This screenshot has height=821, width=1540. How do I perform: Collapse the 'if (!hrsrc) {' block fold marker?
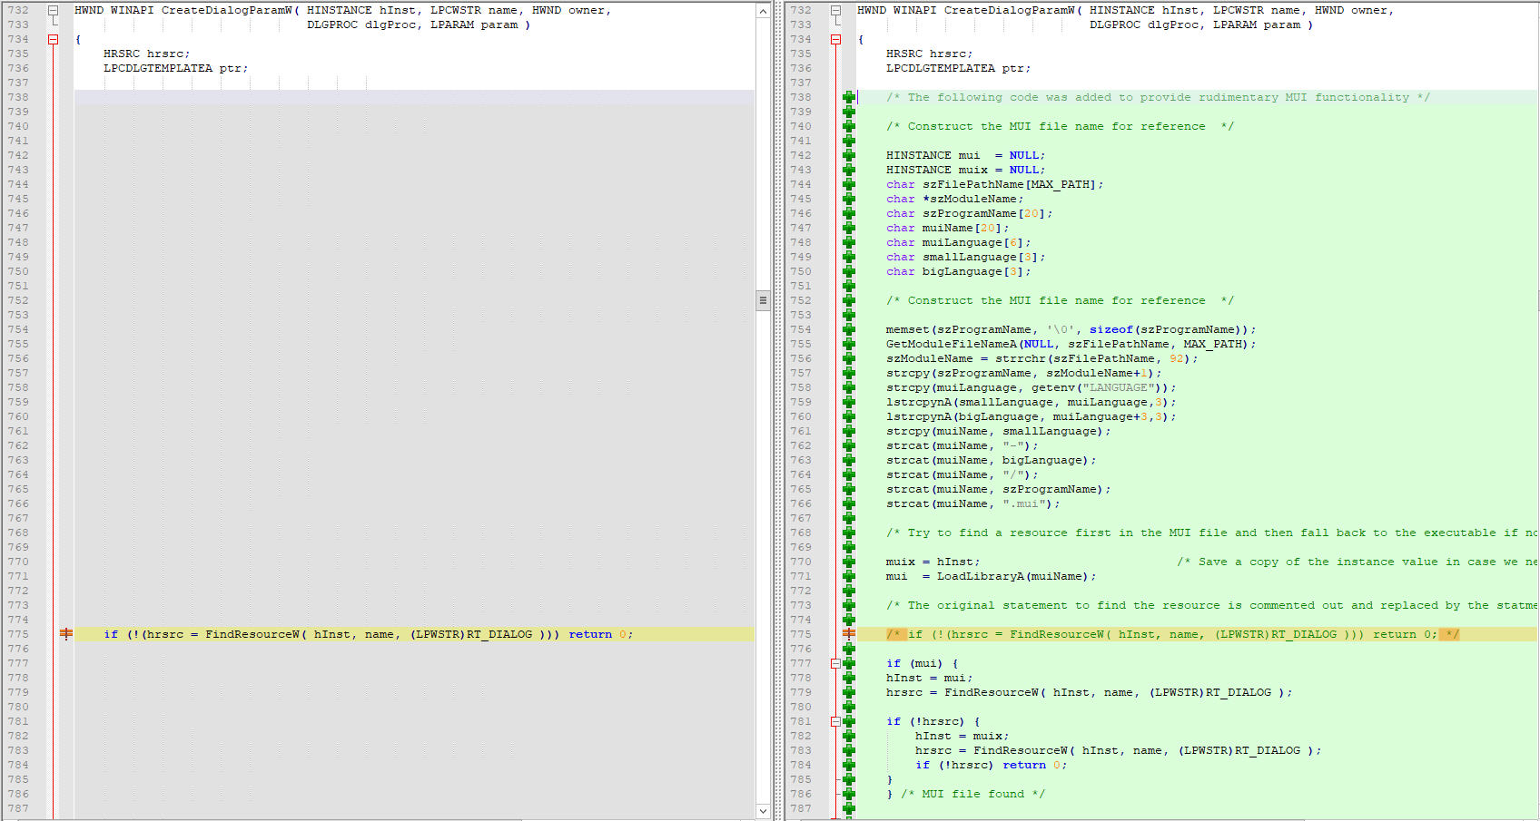835,721
